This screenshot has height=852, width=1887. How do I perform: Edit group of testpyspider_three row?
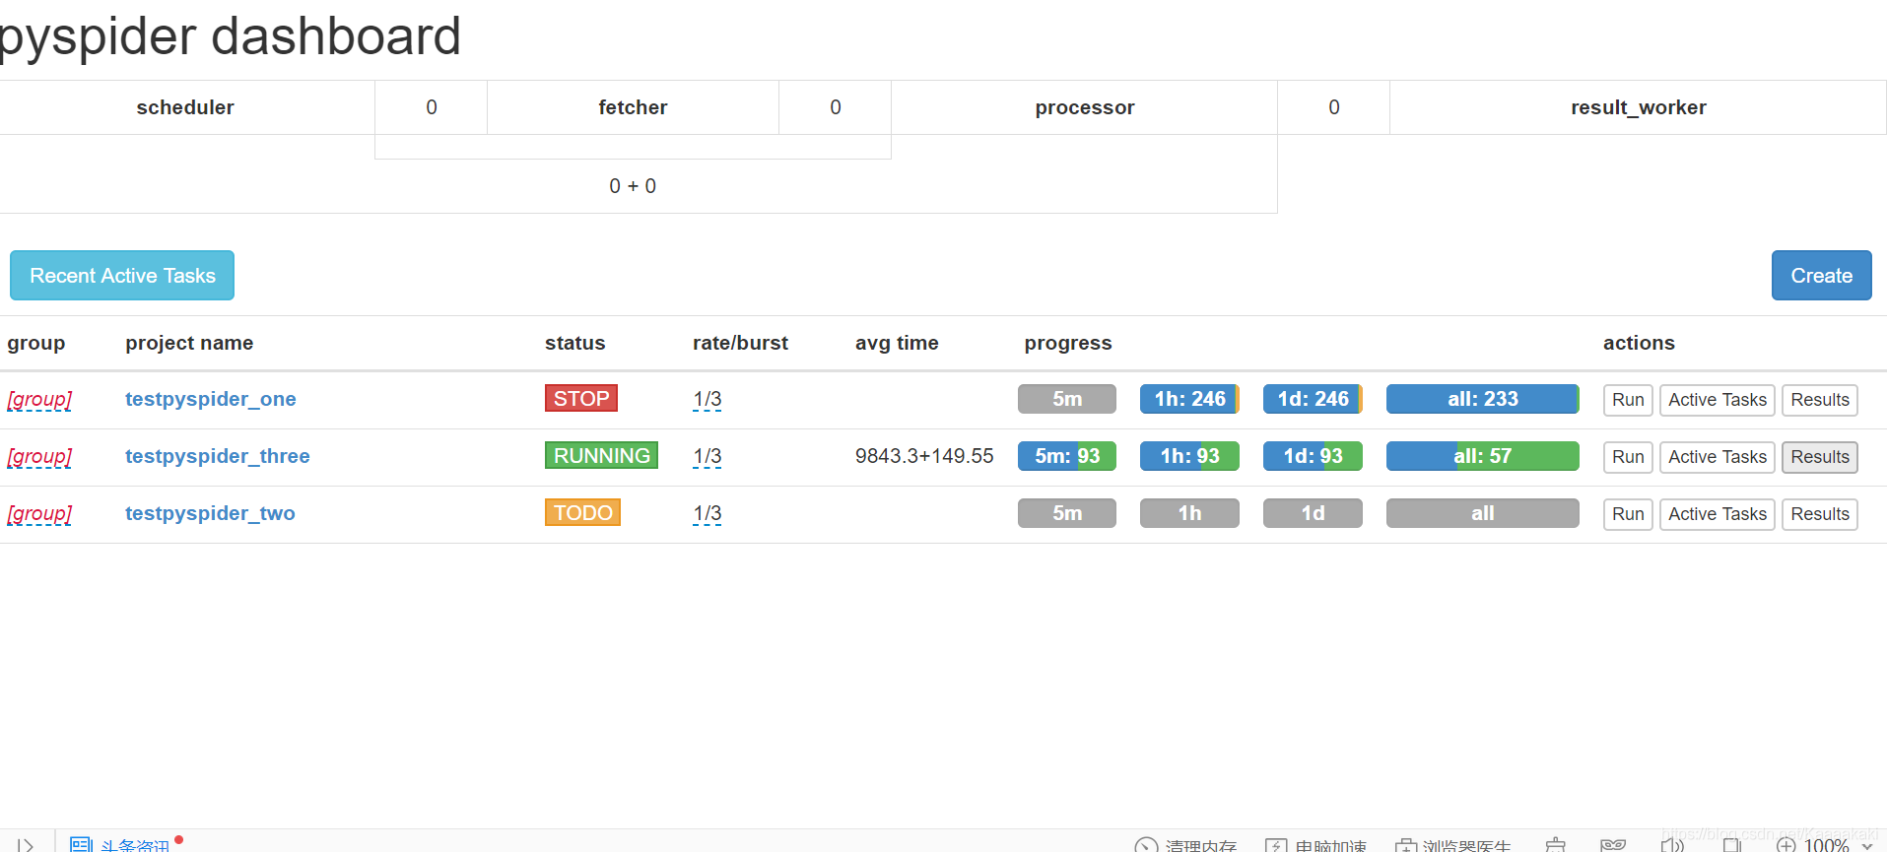pyautogui.click(x=39, y=456)
